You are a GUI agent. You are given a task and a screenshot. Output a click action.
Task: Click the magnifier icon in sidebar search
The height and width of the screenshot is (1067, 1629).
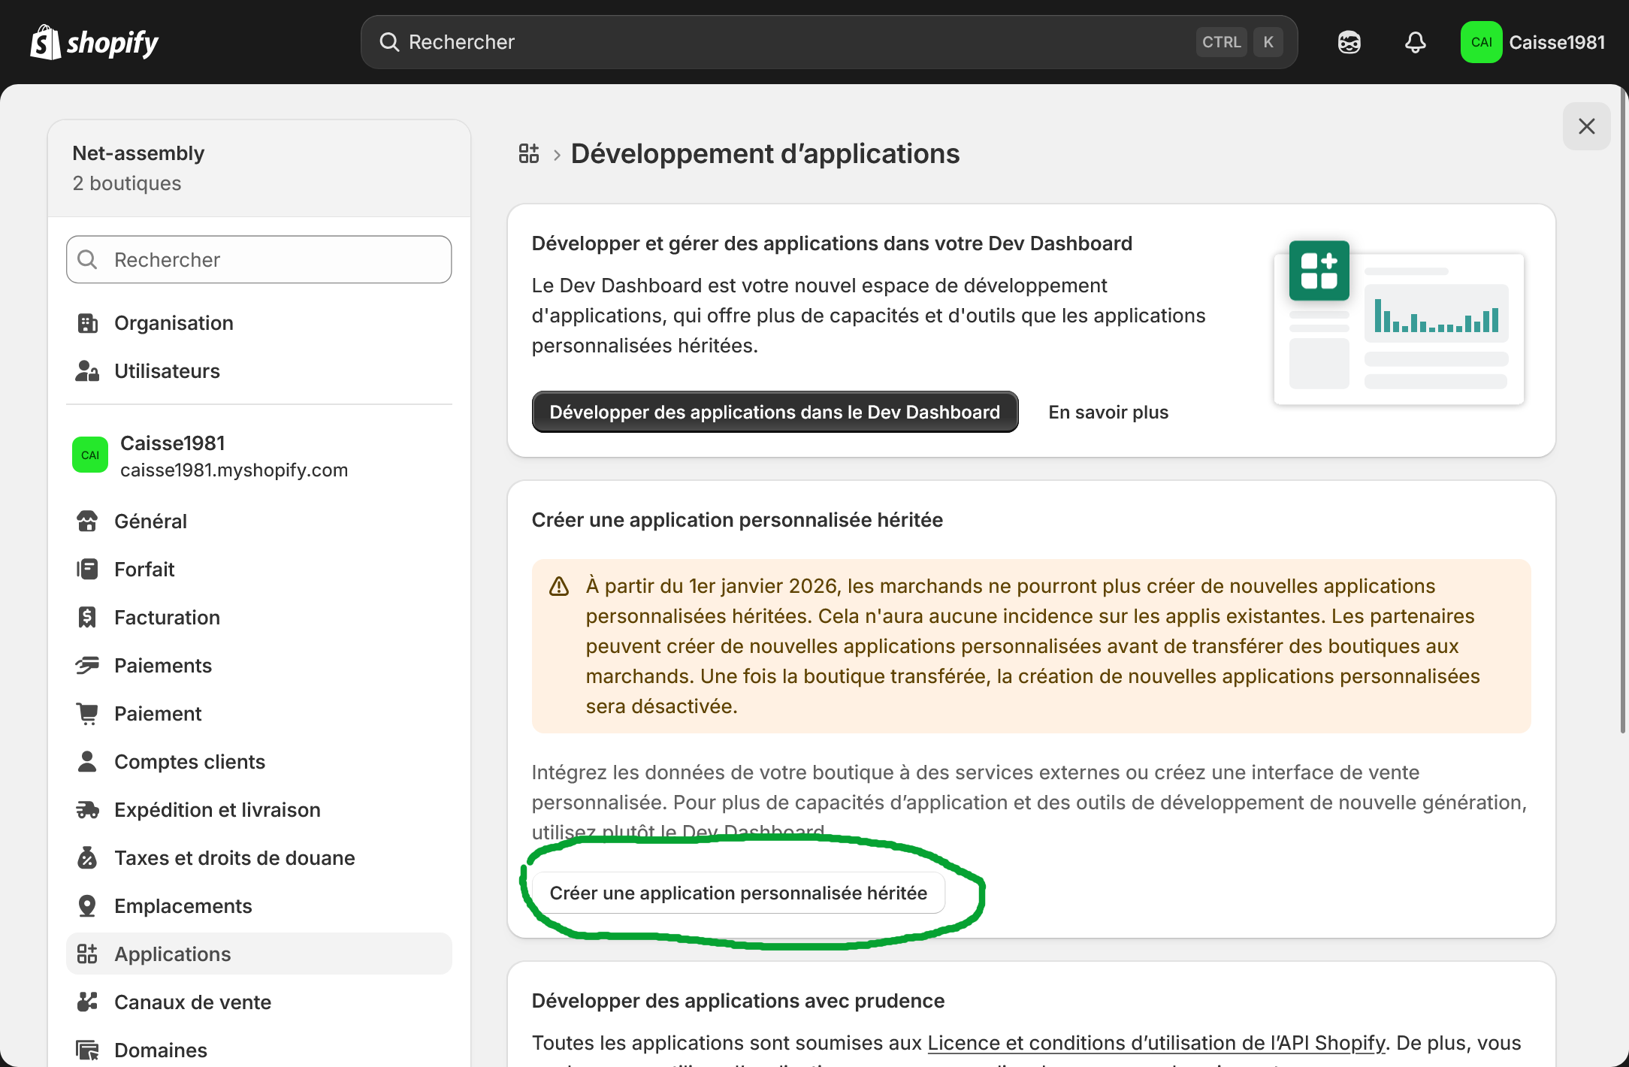point(88,260)
